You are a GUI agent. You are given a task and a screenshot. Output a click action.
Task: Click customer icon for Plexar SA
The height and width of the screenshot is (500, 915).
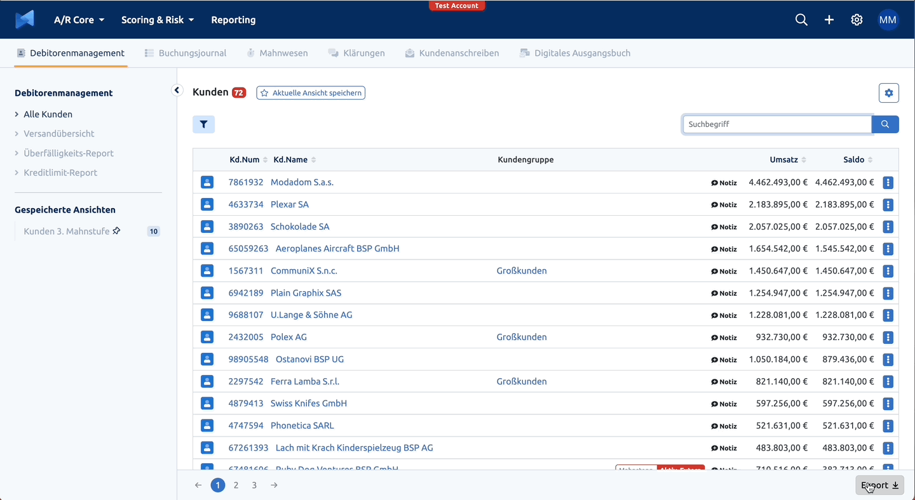207,204
